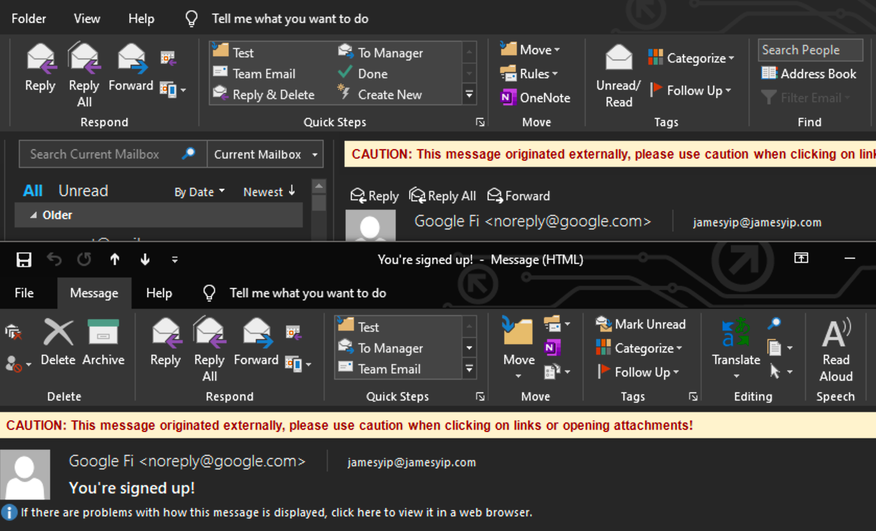The width and height of the screenshot is (876, 531).
Task: Expand the main ribbon Quick Steps gallery
Action: [x=469, y=94]
